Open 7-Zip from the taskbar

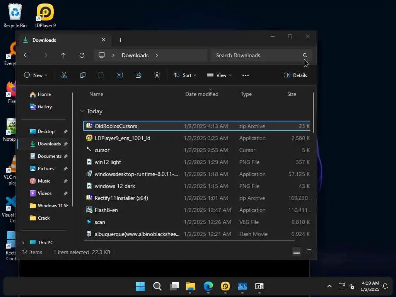(259, 286)
